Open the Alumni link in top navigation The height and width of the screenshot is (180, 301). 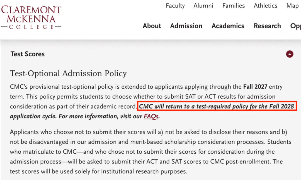pos(203,6)
